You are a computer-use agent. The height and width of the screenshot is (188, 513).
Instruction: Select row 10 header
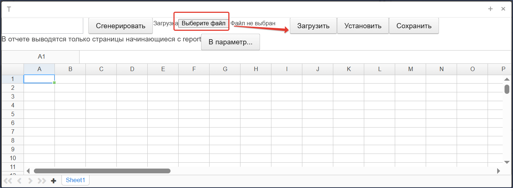[13, 158]
